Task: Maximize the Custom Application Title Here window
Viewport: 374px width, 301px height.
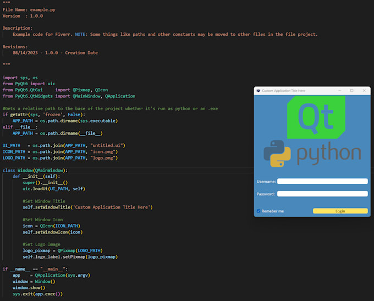Action: [x=351, y=91]
